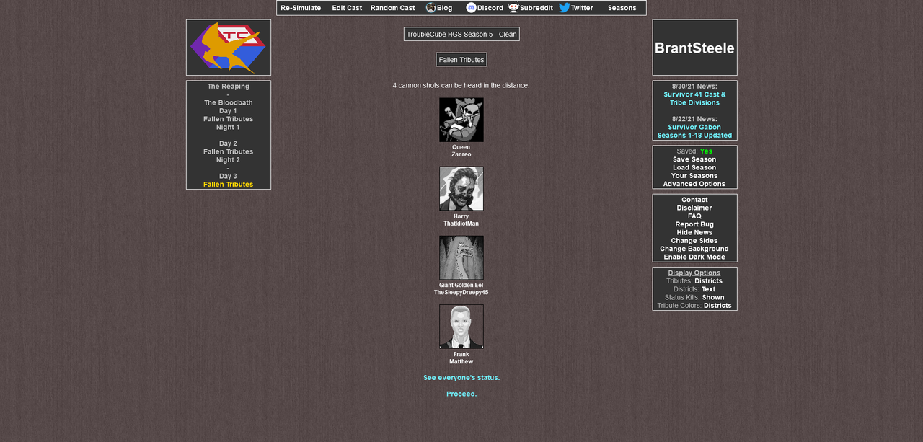
Task: Go to Night 1 in sidebar
Action: click(229, 128)
